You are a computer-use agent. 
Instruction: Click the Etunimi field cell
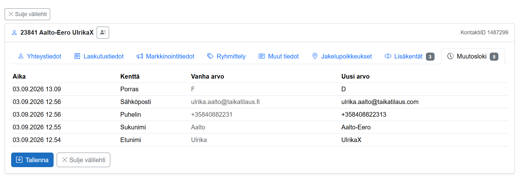click(x=130, y=140)
